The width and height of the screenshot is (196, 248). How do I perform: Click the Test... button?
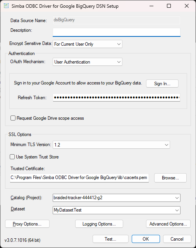[110, 239]
